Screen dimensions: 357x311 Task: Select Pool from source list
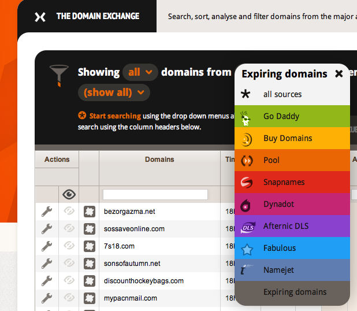click(292, 160)
